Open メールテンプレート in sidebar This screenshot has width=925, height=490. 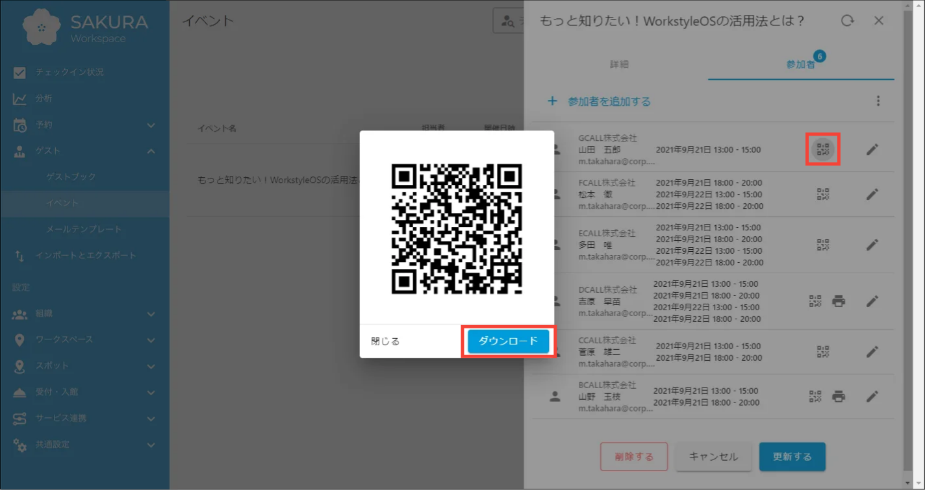[x=84, y=229]
